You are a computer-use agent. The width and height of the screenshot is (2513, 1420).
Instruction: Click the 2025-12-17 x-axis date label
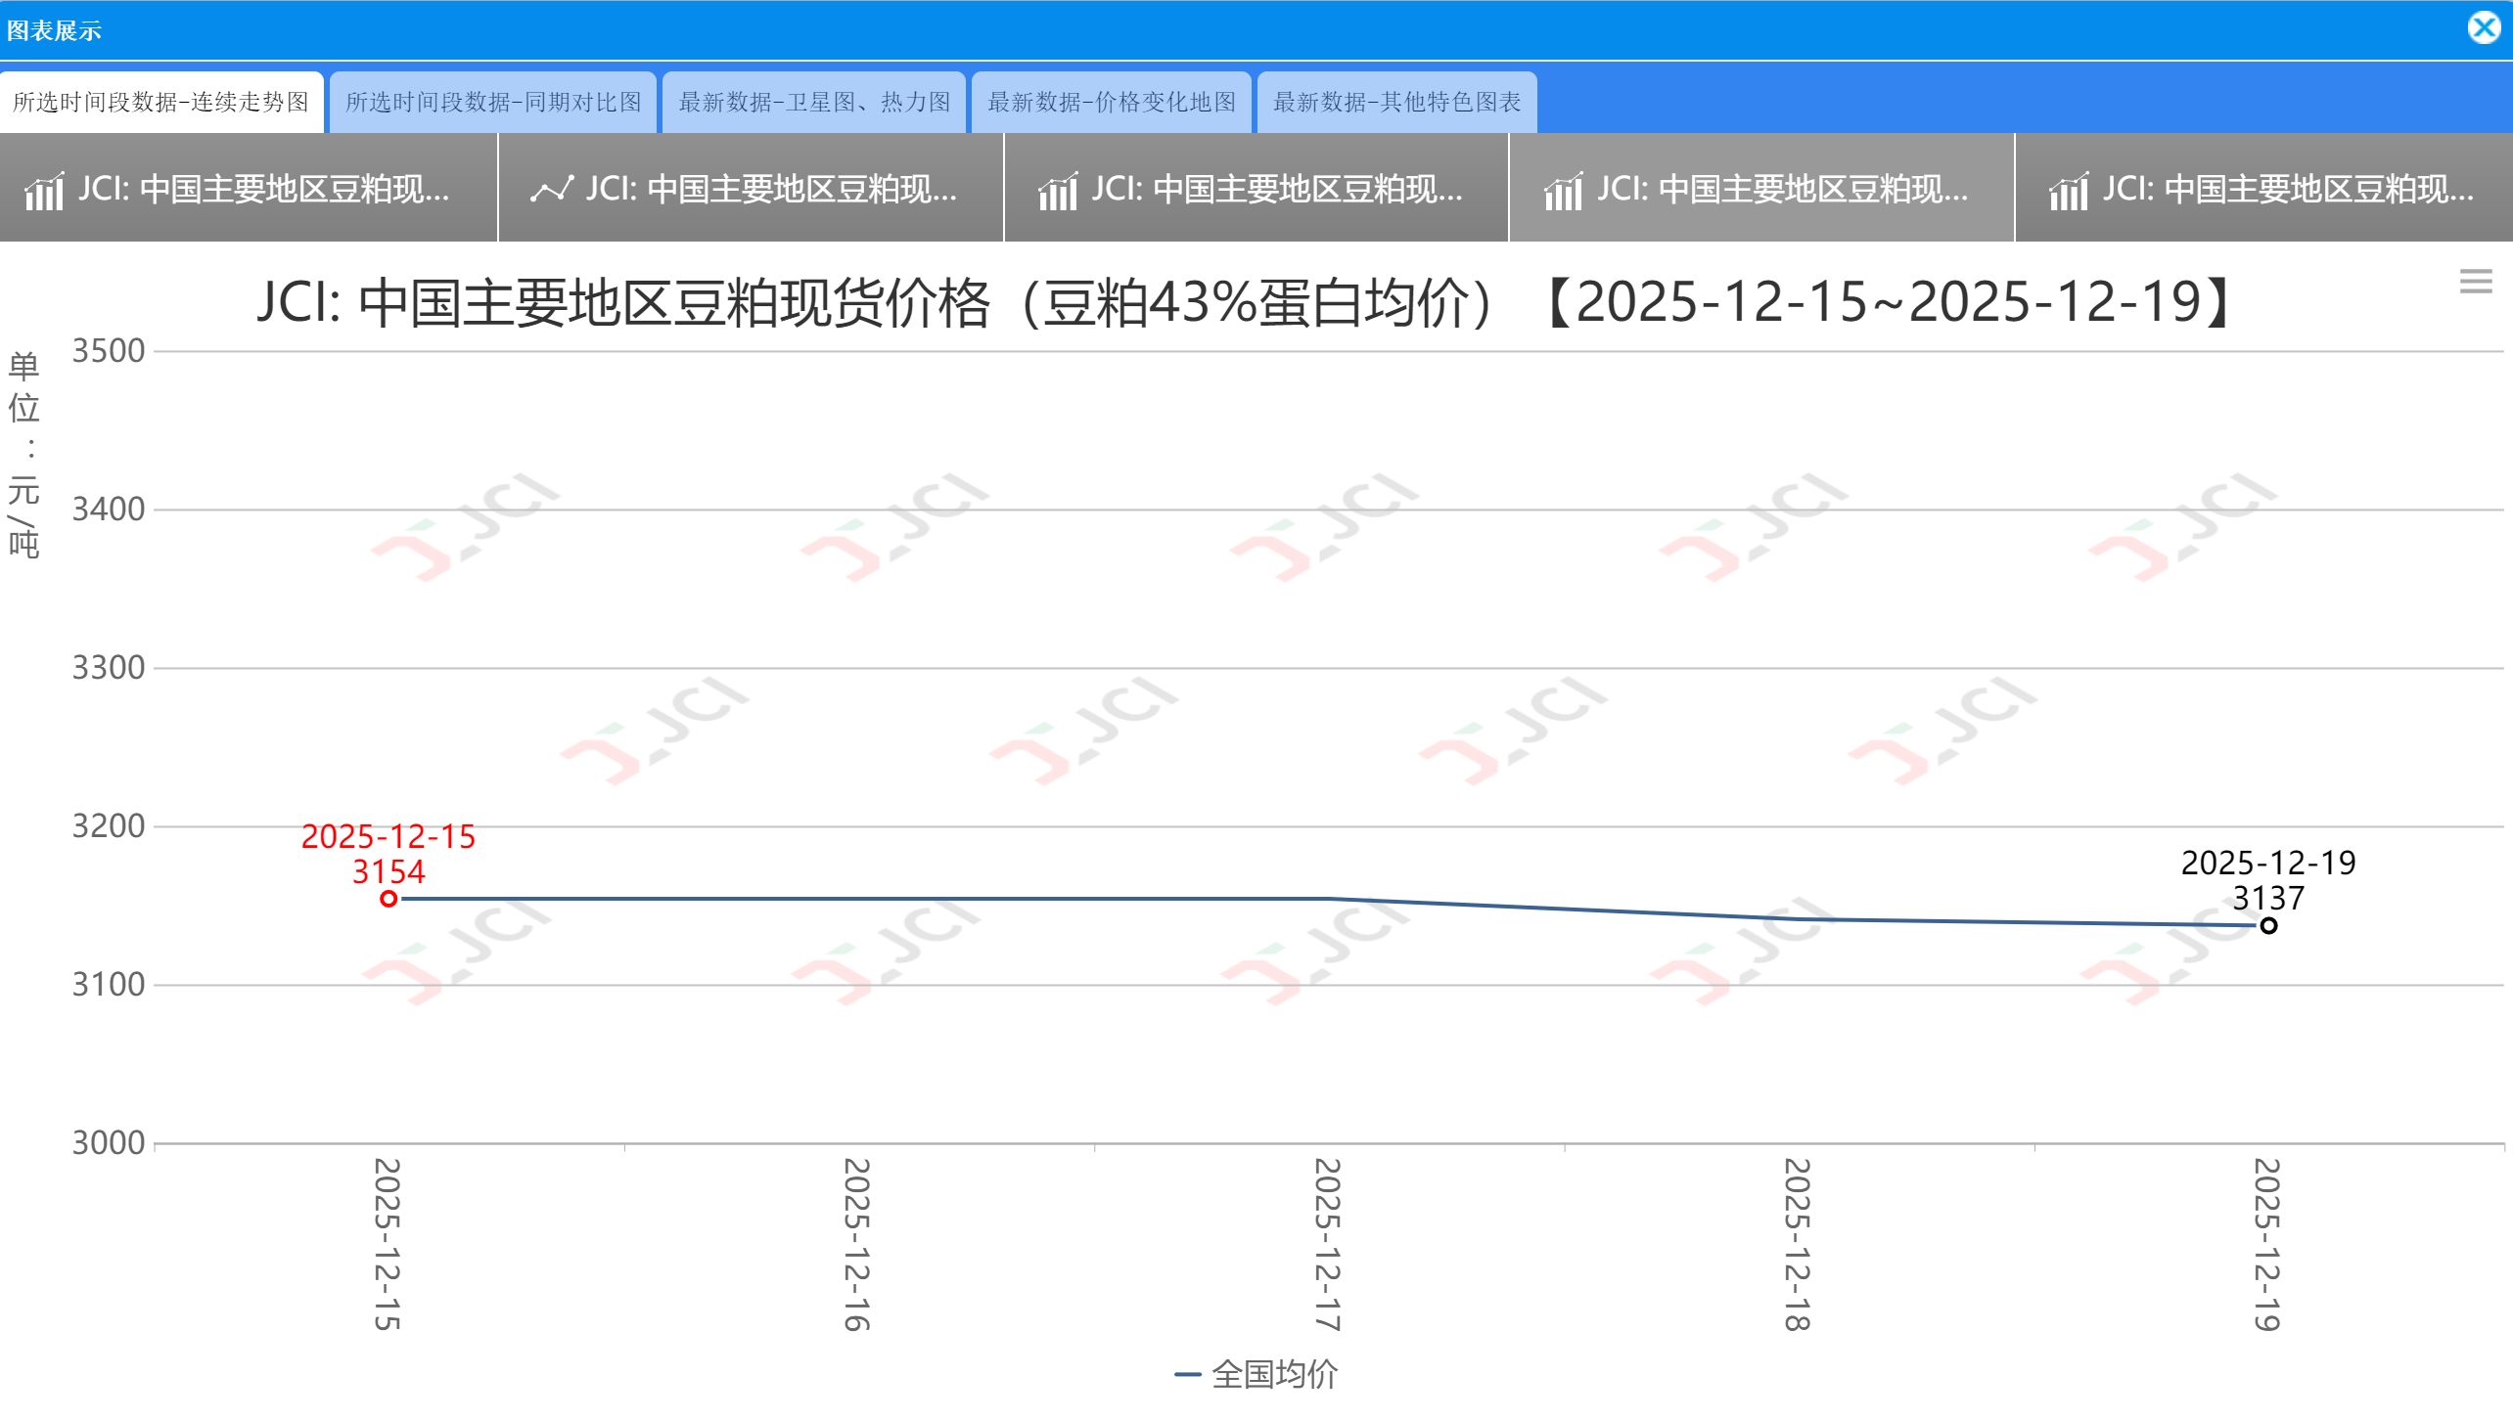1327,1244
